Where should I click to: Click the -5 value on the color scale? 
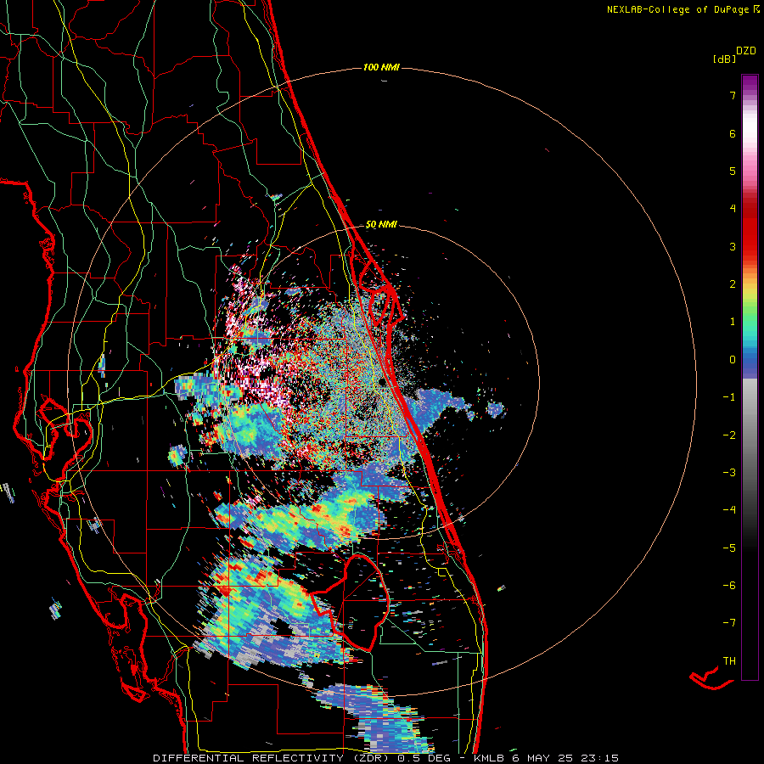(729, 548)
